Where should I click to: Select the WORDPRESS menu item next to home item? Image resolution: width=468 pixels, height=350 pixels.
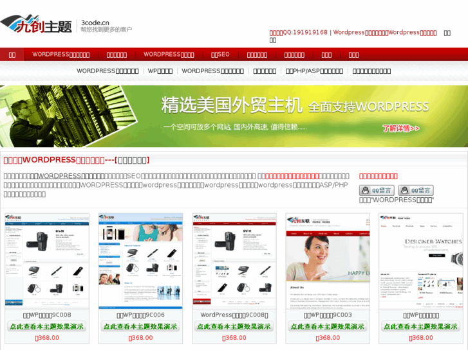pyautogui.click(x=61, y=55)
